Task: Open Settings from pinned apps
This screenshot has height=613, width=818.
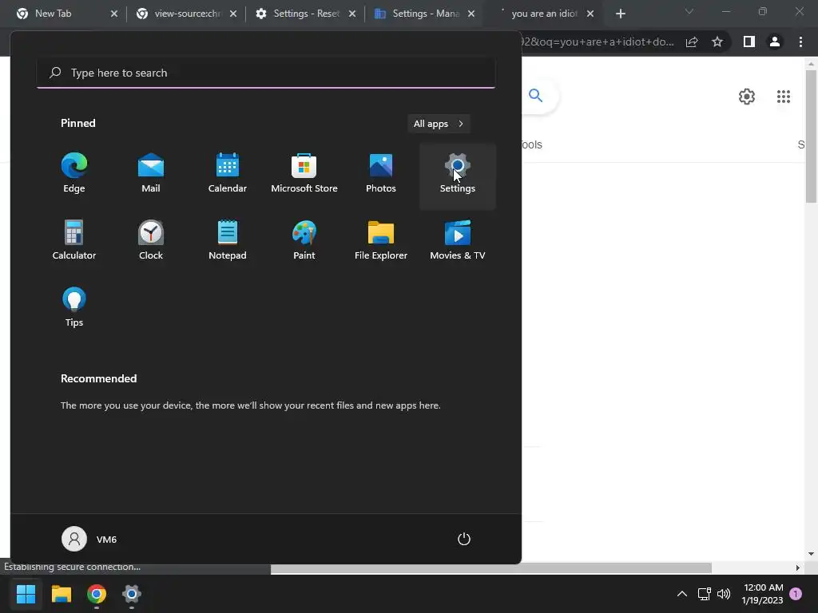Action: point(458,176)
